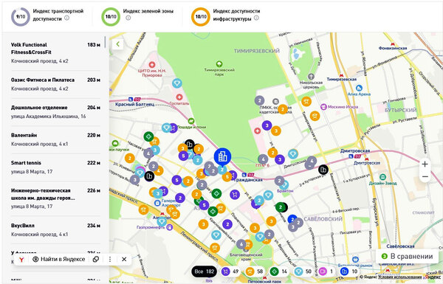Click the Красный Балтиец station label
This screenshot has width=443, height=284.
[x=135, y=104]
